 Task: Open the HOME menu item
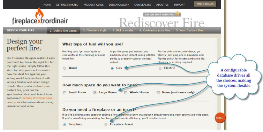[x=47, y=5]
